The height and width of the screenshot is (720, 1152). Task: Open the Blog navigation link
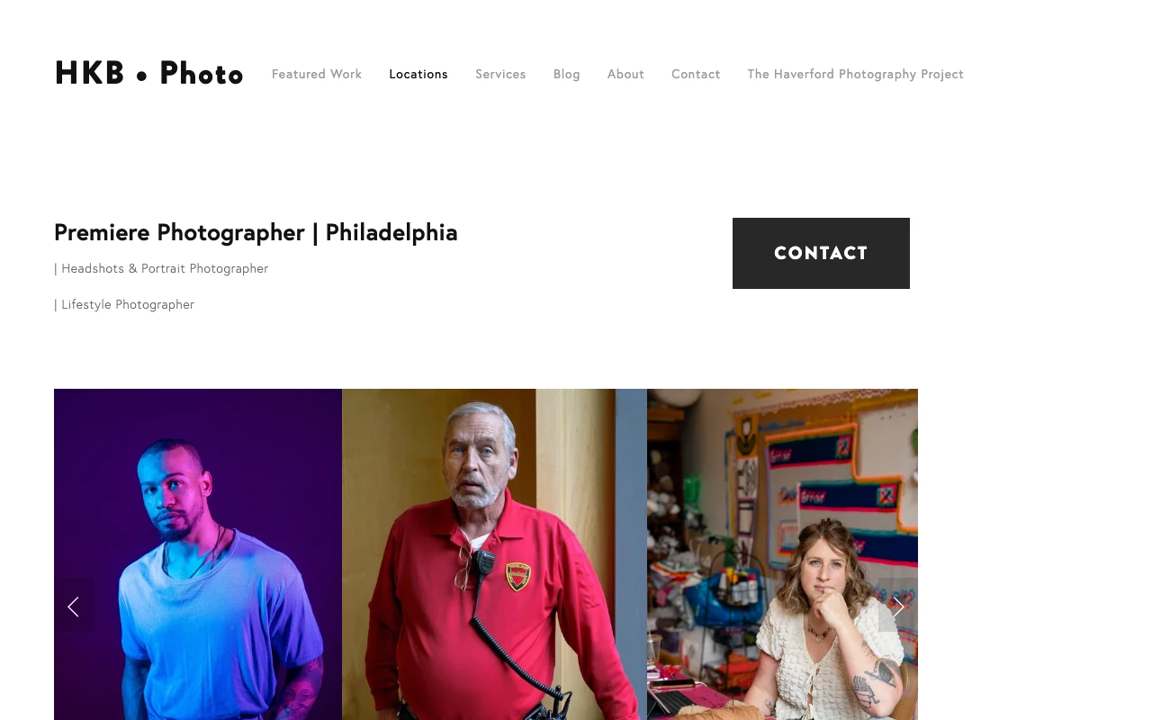point(567,74)
